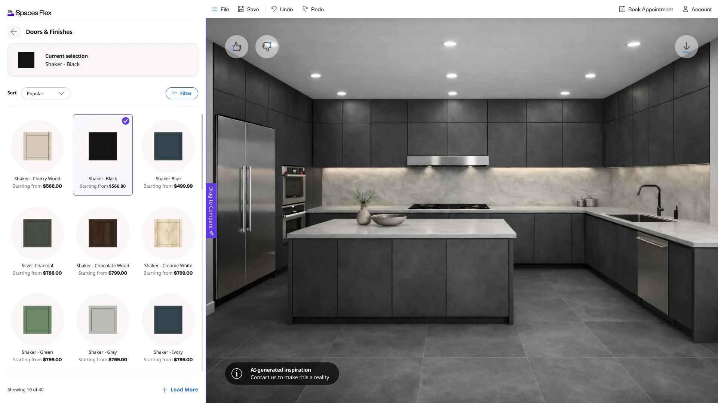
Task: Pick the Shaker - Ivory finish
Action: coord(168,328)
